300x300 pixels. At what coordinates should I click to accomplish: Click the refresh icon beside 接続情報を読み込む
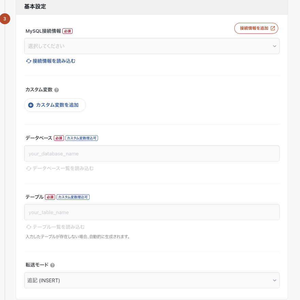pyautogui.click(x=29, y=61)
